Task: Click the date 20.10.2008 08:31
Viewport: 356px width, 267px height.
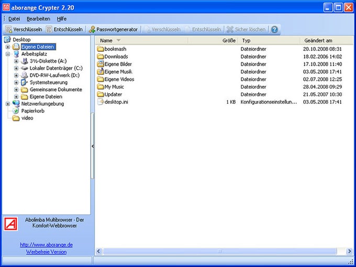Action: click(322, 49)
